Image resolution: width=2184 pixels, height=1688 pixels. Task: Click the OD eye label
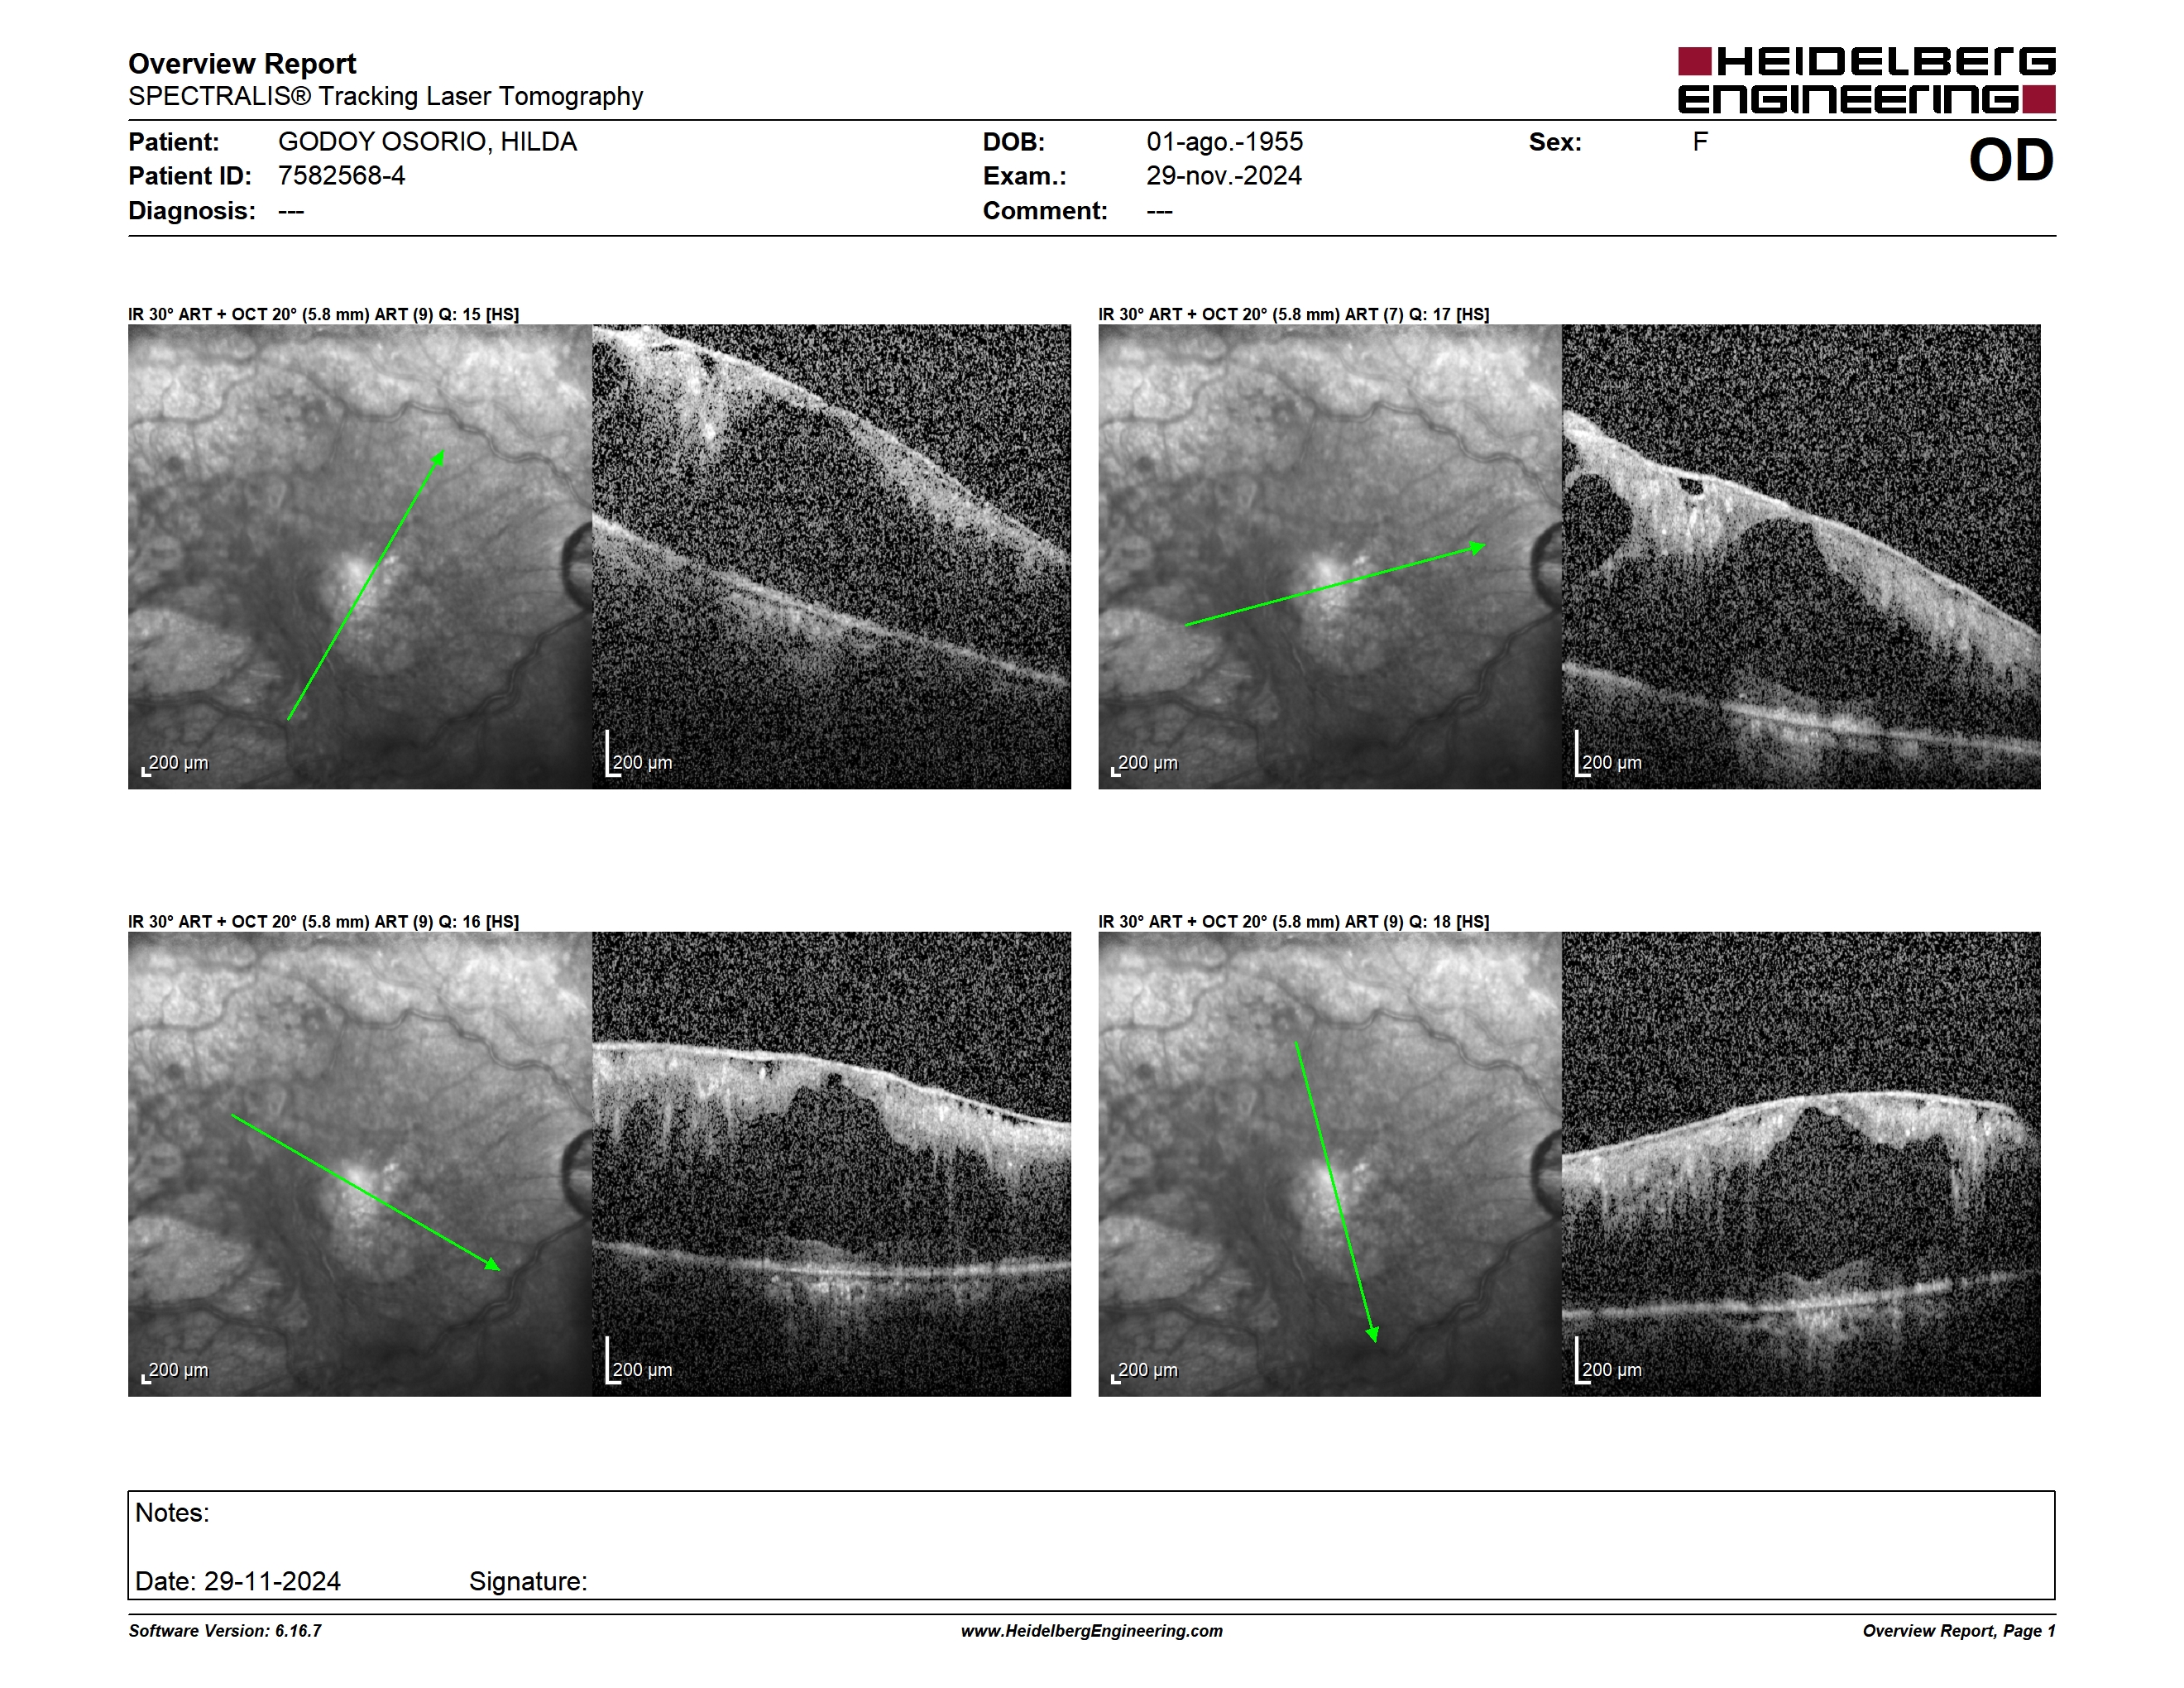point(2011,160)
